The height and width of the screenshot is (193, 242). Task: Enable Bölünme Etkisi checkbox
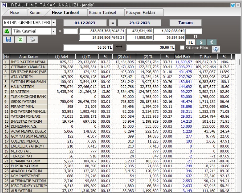(x=182, y=48)
